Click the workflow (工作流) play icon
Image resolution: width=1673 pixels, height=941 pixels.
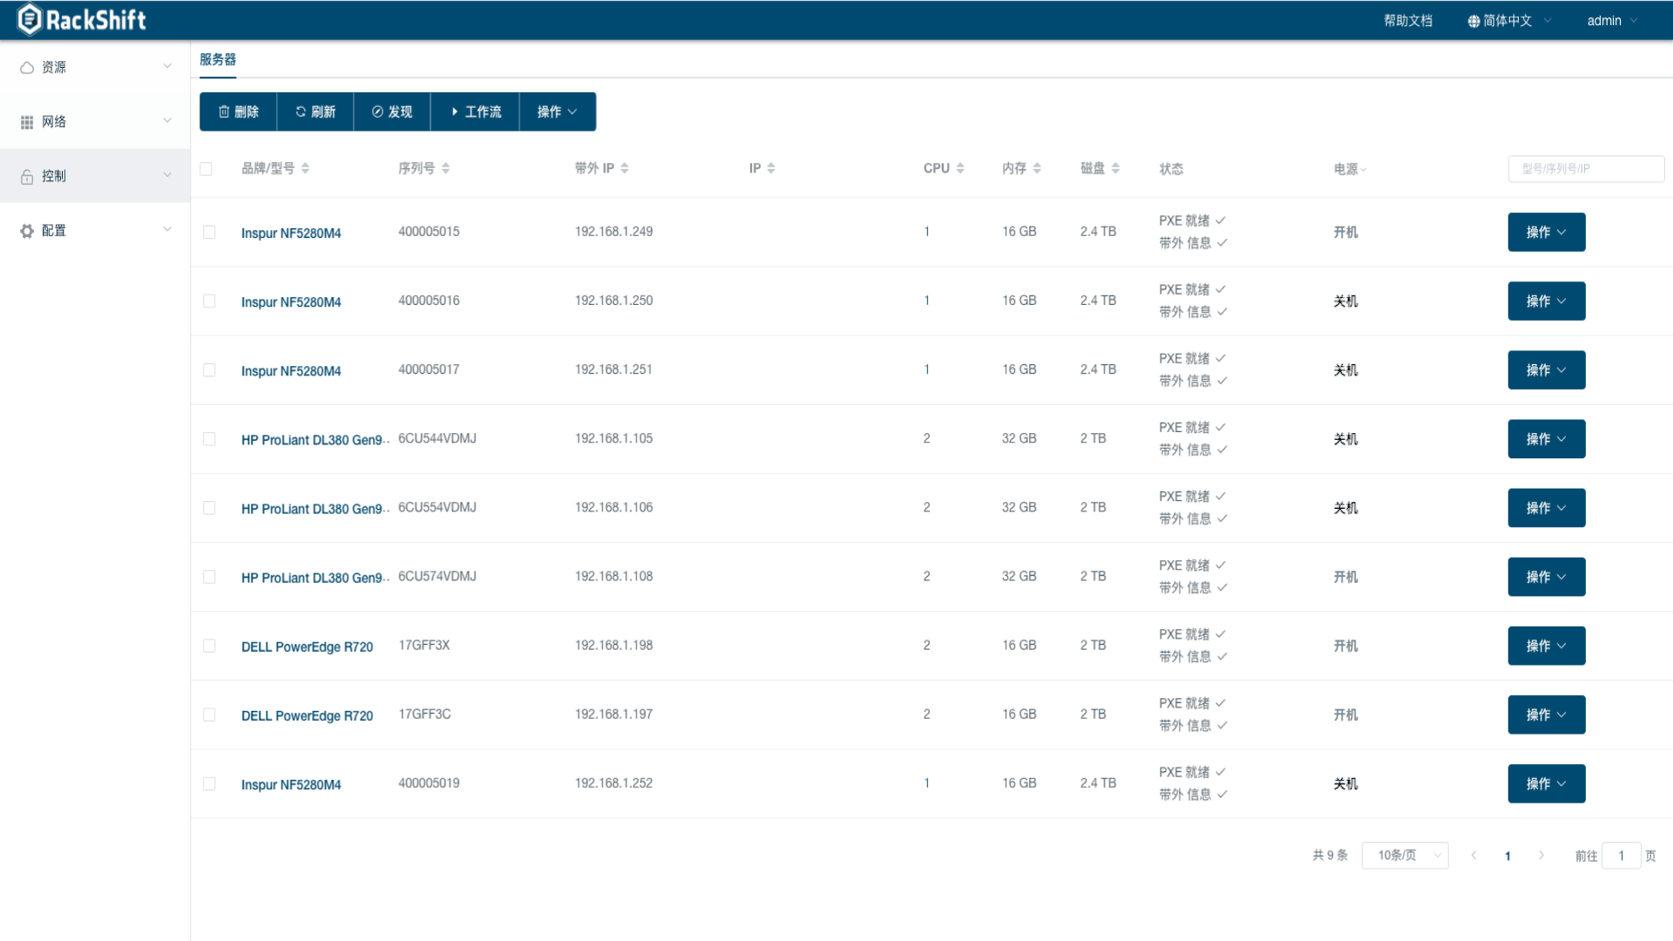pyautogui.click(x=455, y=112)
